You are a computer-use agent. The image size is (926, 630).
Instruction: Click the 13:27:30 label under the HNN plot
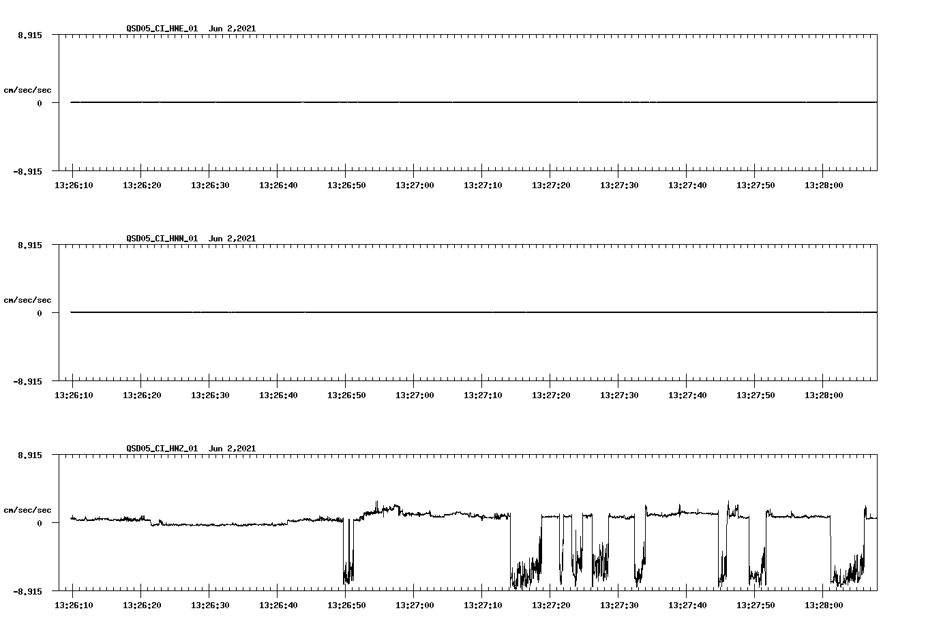(618, 395)
